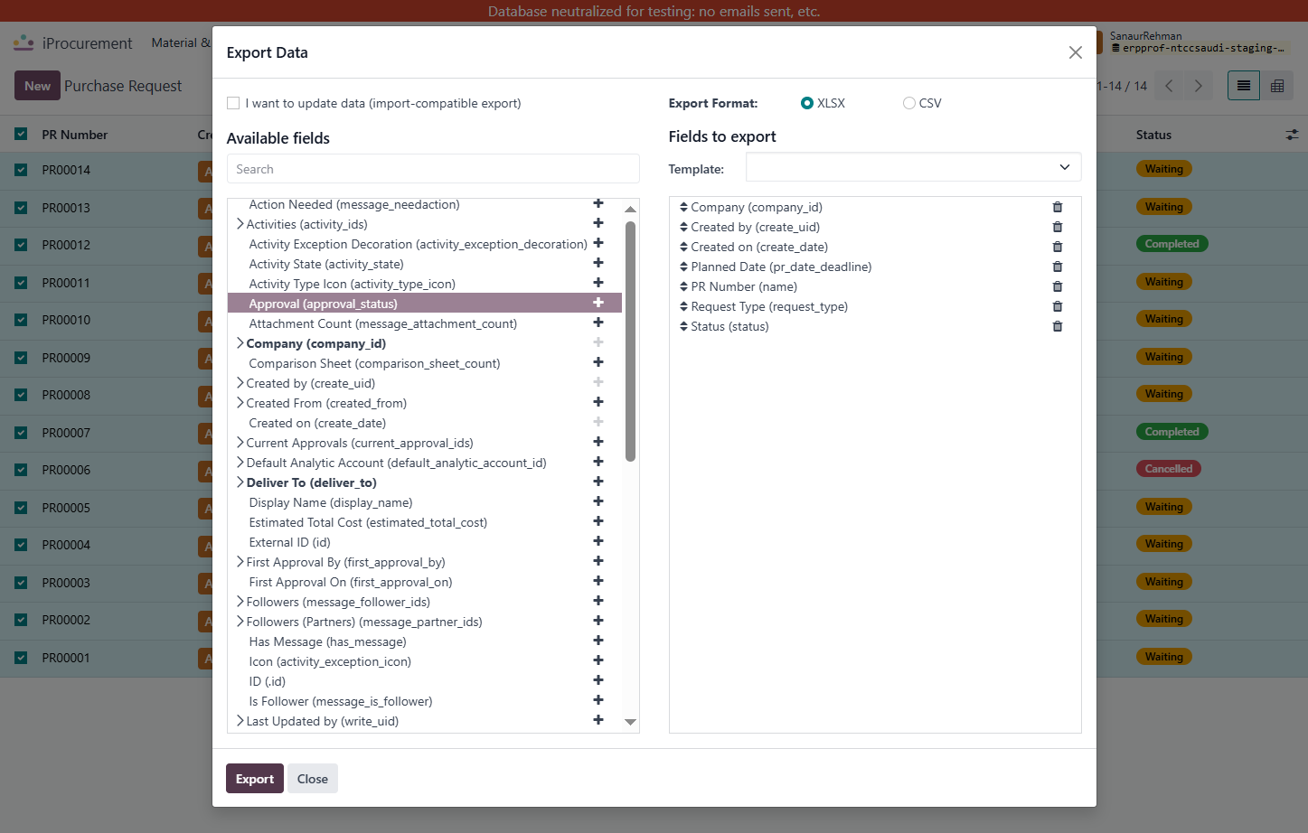This screenshot has height=833, width=1308.
Task: Expand Followers (message_follower_ids) node
Action: click(x=240, y=602)
